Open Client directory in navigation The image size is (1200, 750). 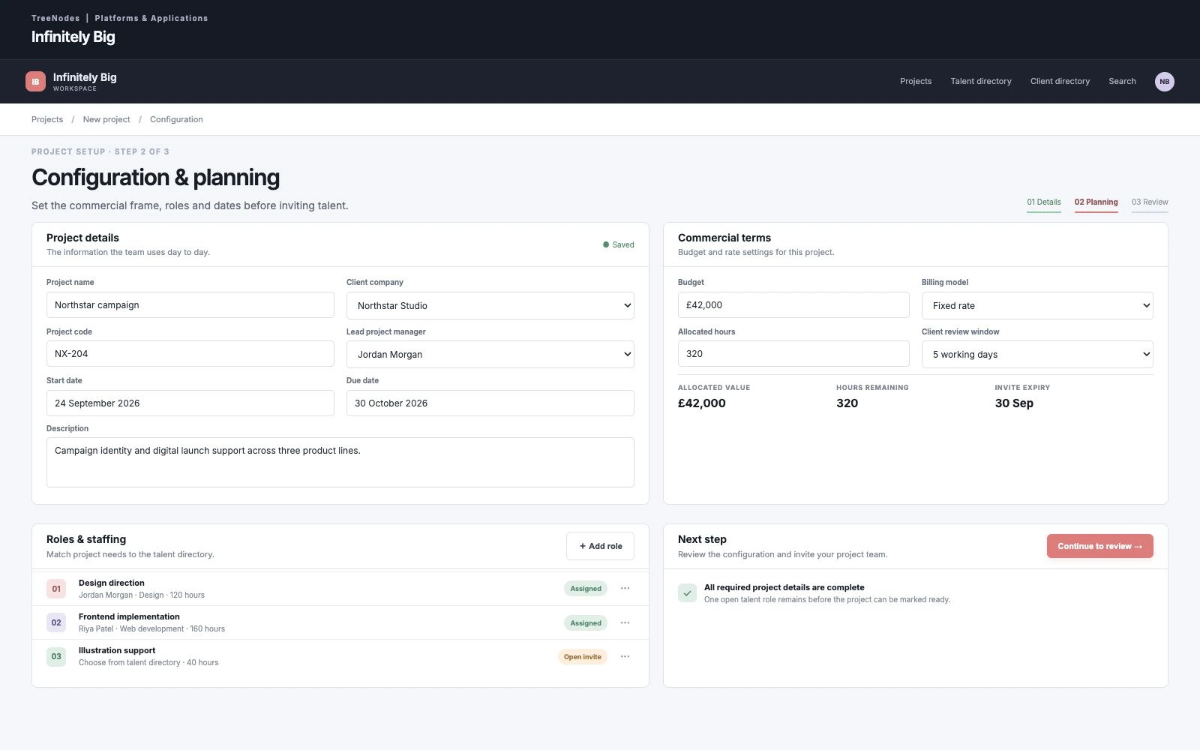pyautogui.click(x=1060, y=81)
